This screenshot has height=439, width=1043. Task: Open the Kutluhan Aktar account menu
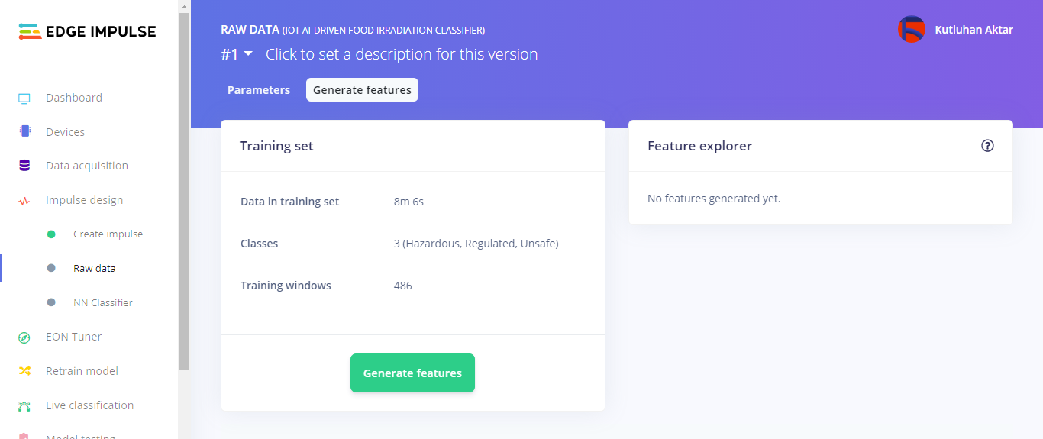coord(974,30)
